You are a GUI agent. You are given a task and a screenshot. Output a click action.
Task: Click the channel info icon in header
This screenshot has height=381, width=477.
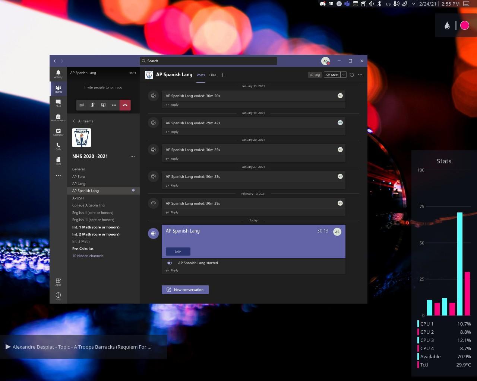(352, 75)
